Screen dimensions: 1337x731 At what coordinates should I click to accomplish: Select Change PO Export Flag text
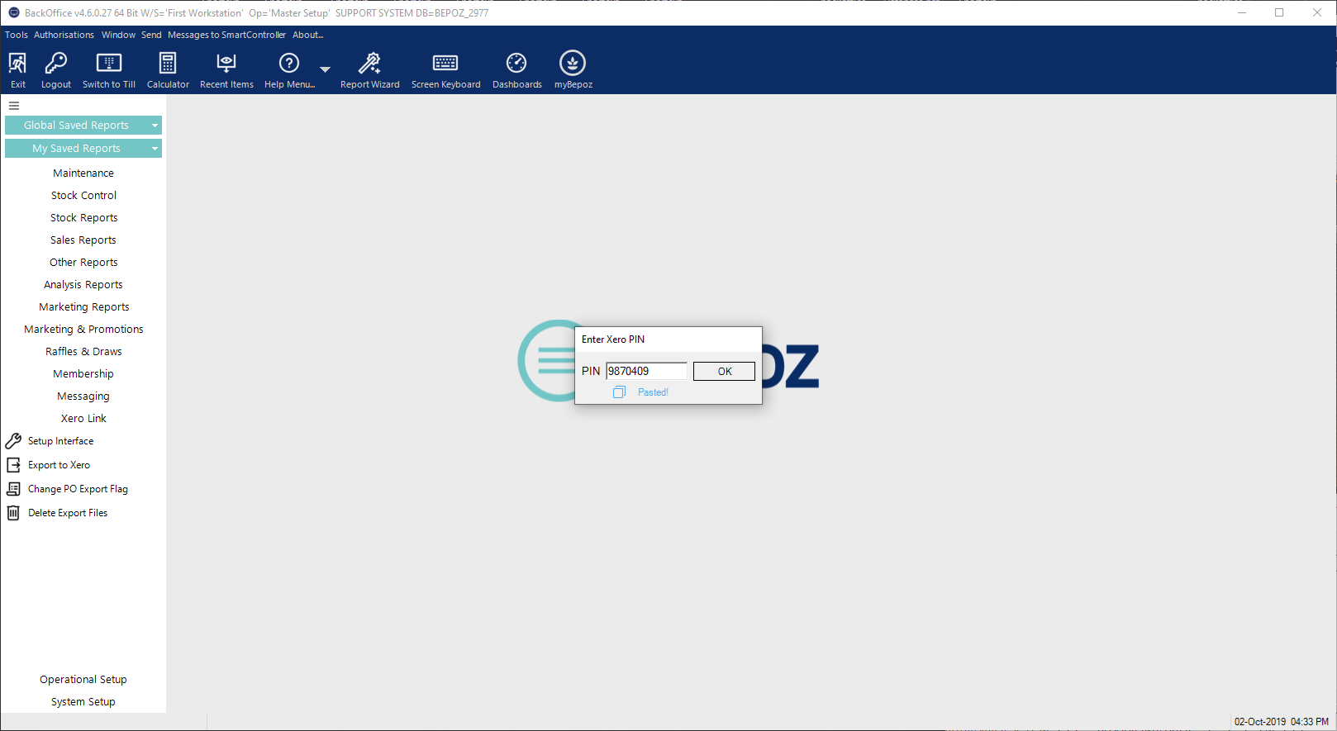click(x=78, y=489)
